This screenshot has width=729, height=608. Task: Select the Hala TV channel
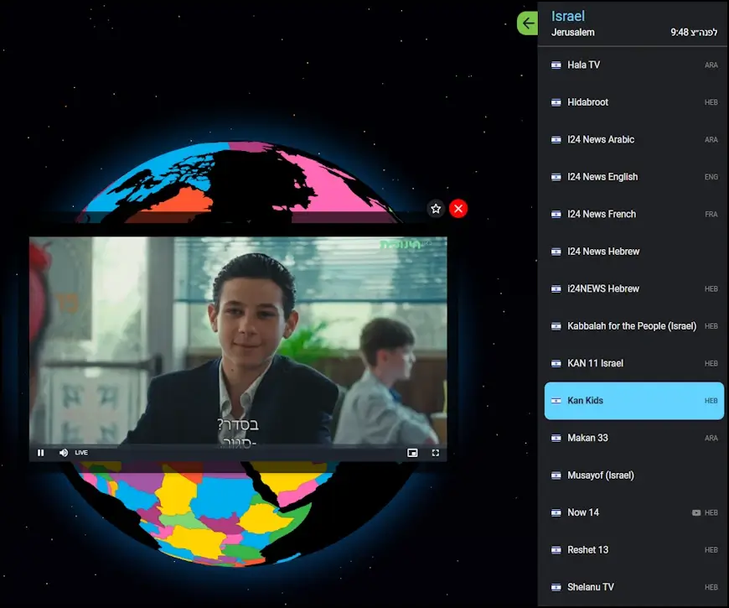click(583, 65)
